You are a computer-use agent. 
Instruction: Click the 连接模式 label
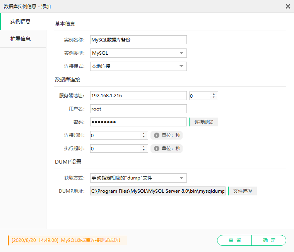(x=74, y=66)
